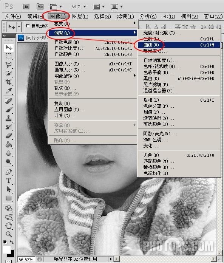Open the 滤镜 menu
Viewport: 224px width, 263px height.
click(125, 17)
